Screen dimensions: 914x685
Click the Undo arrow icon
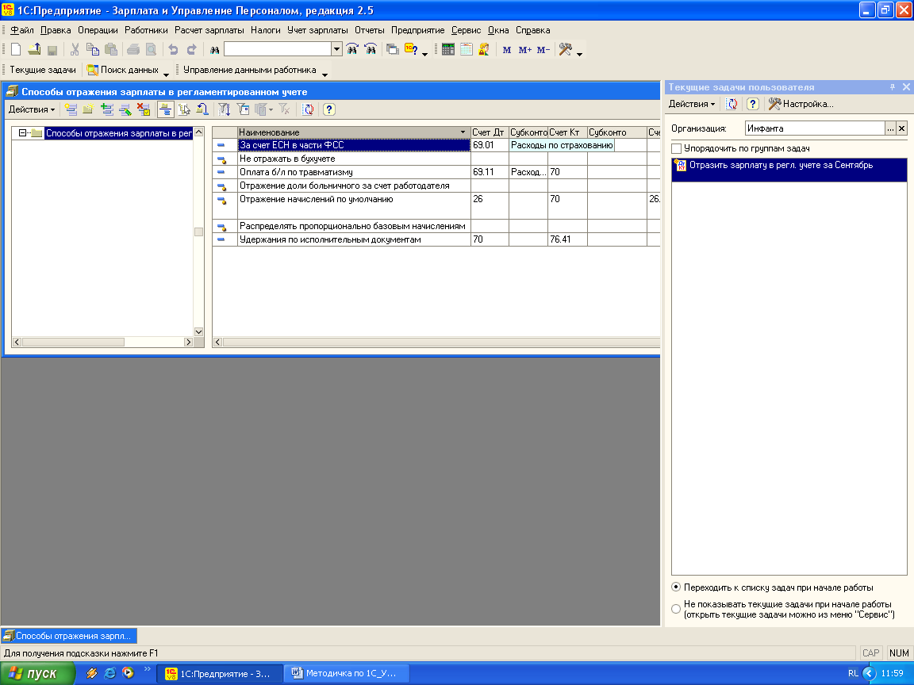[x=173, y=50]
